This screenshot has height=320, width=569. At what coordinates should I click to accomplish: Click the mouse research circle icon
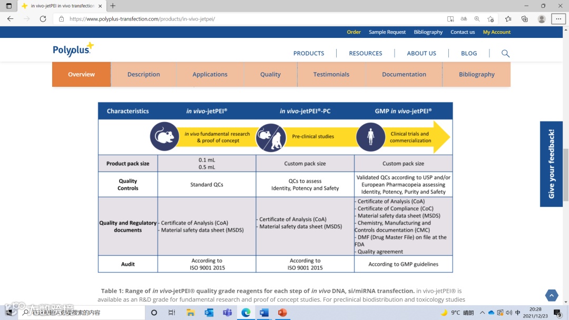164,136
